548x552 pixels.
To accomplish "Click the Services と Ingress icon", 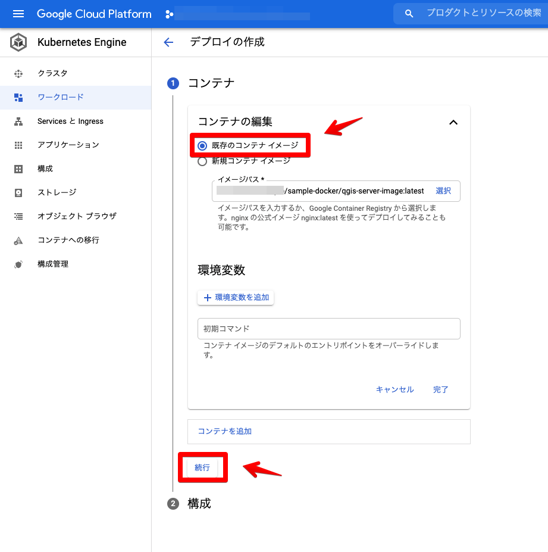I will tap(18, 121).
